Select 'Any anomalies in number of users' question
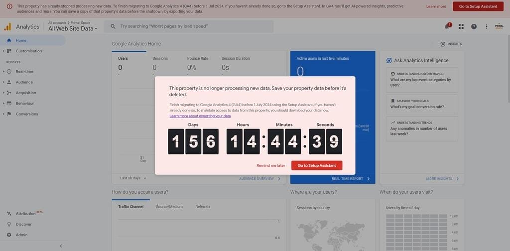Viewport: 510px width, 251px height. click(x=422, y=128)
